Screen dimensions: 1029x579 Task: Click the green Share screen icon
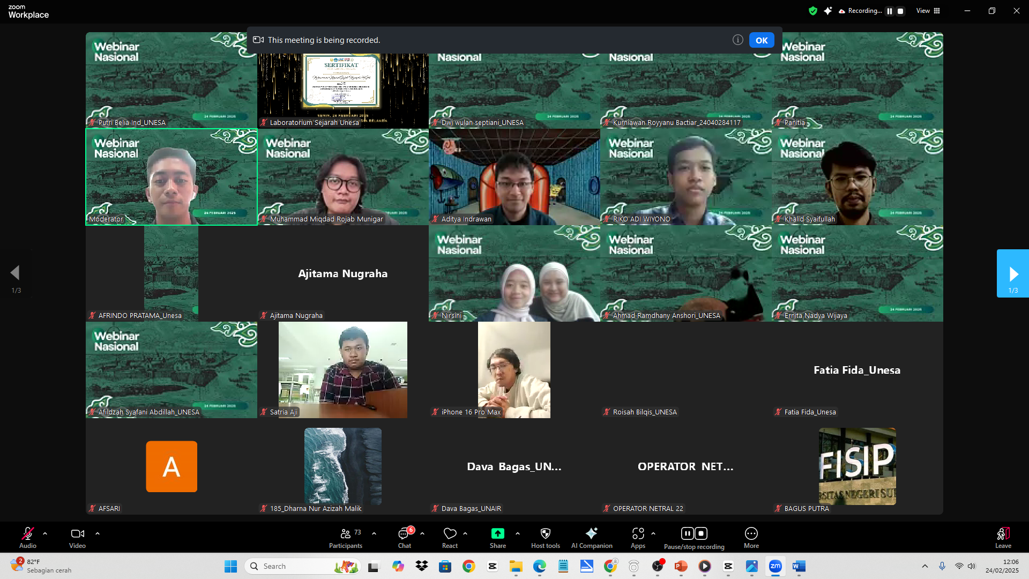pyautogui.click(x=497, y=534)
